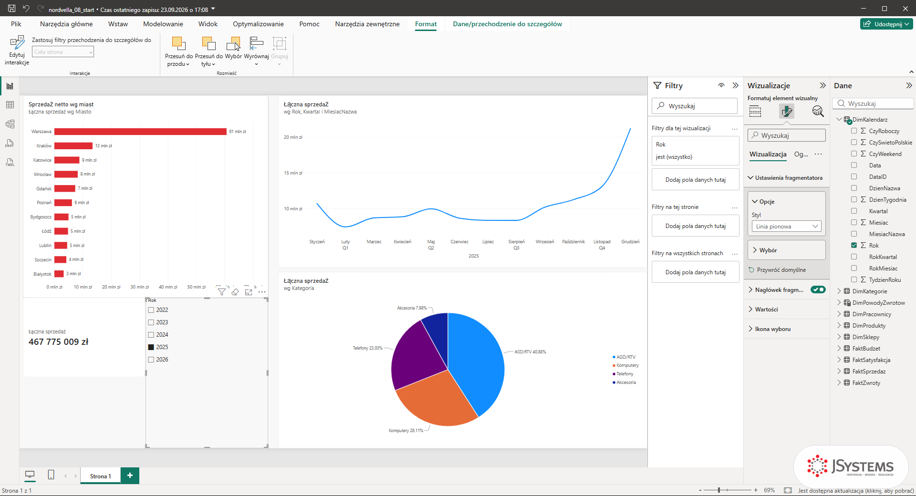916x496 pixels.
Task: Switch to desktop layout icon
Action: click(30, 475)
